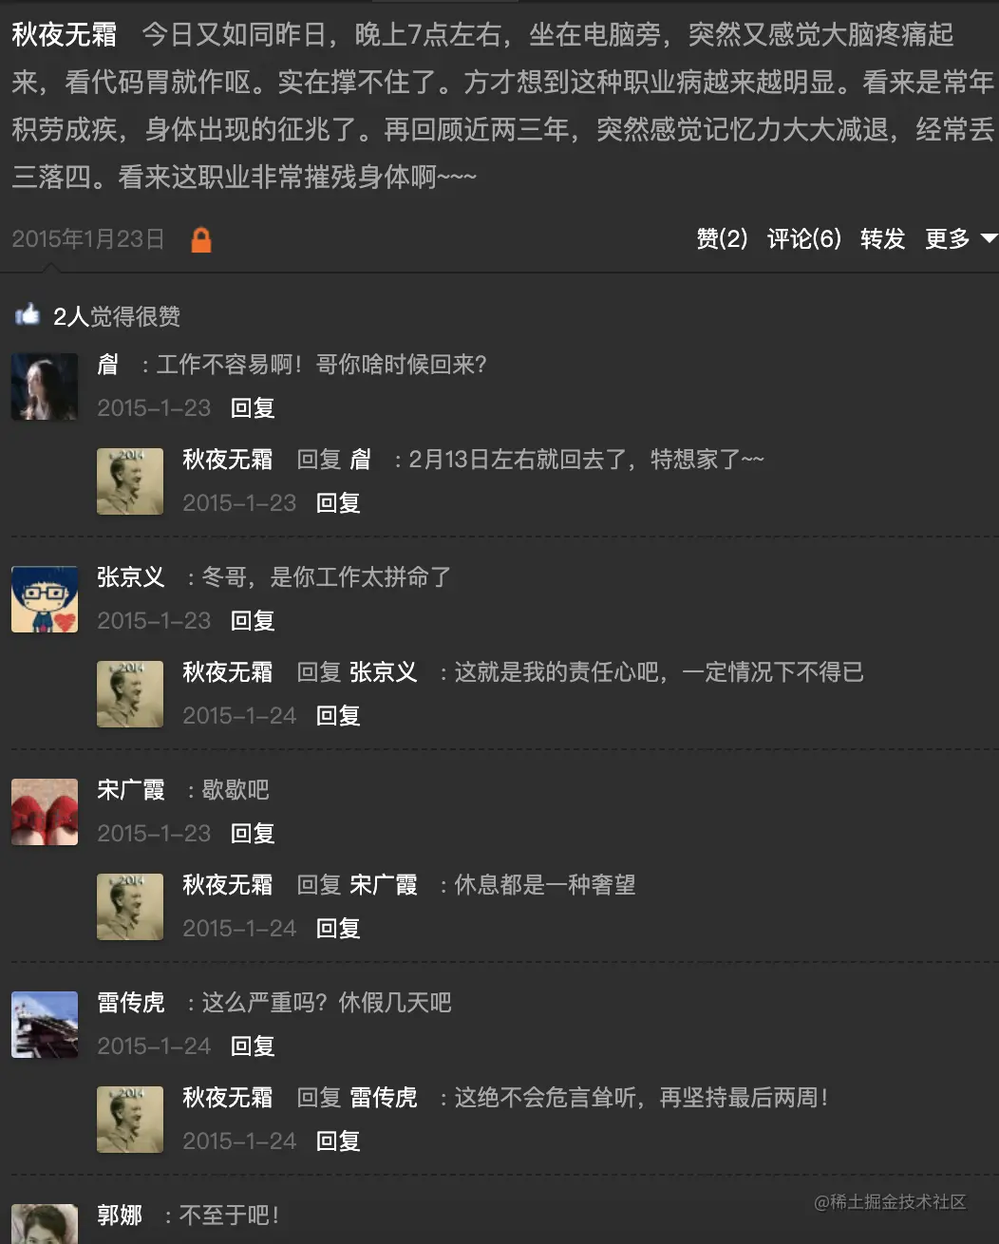Viewport: 999px width, 1244px height.
Task: Click 秋夜无霜's avatar replying to 雷传虎
Action: (130, 1121)
